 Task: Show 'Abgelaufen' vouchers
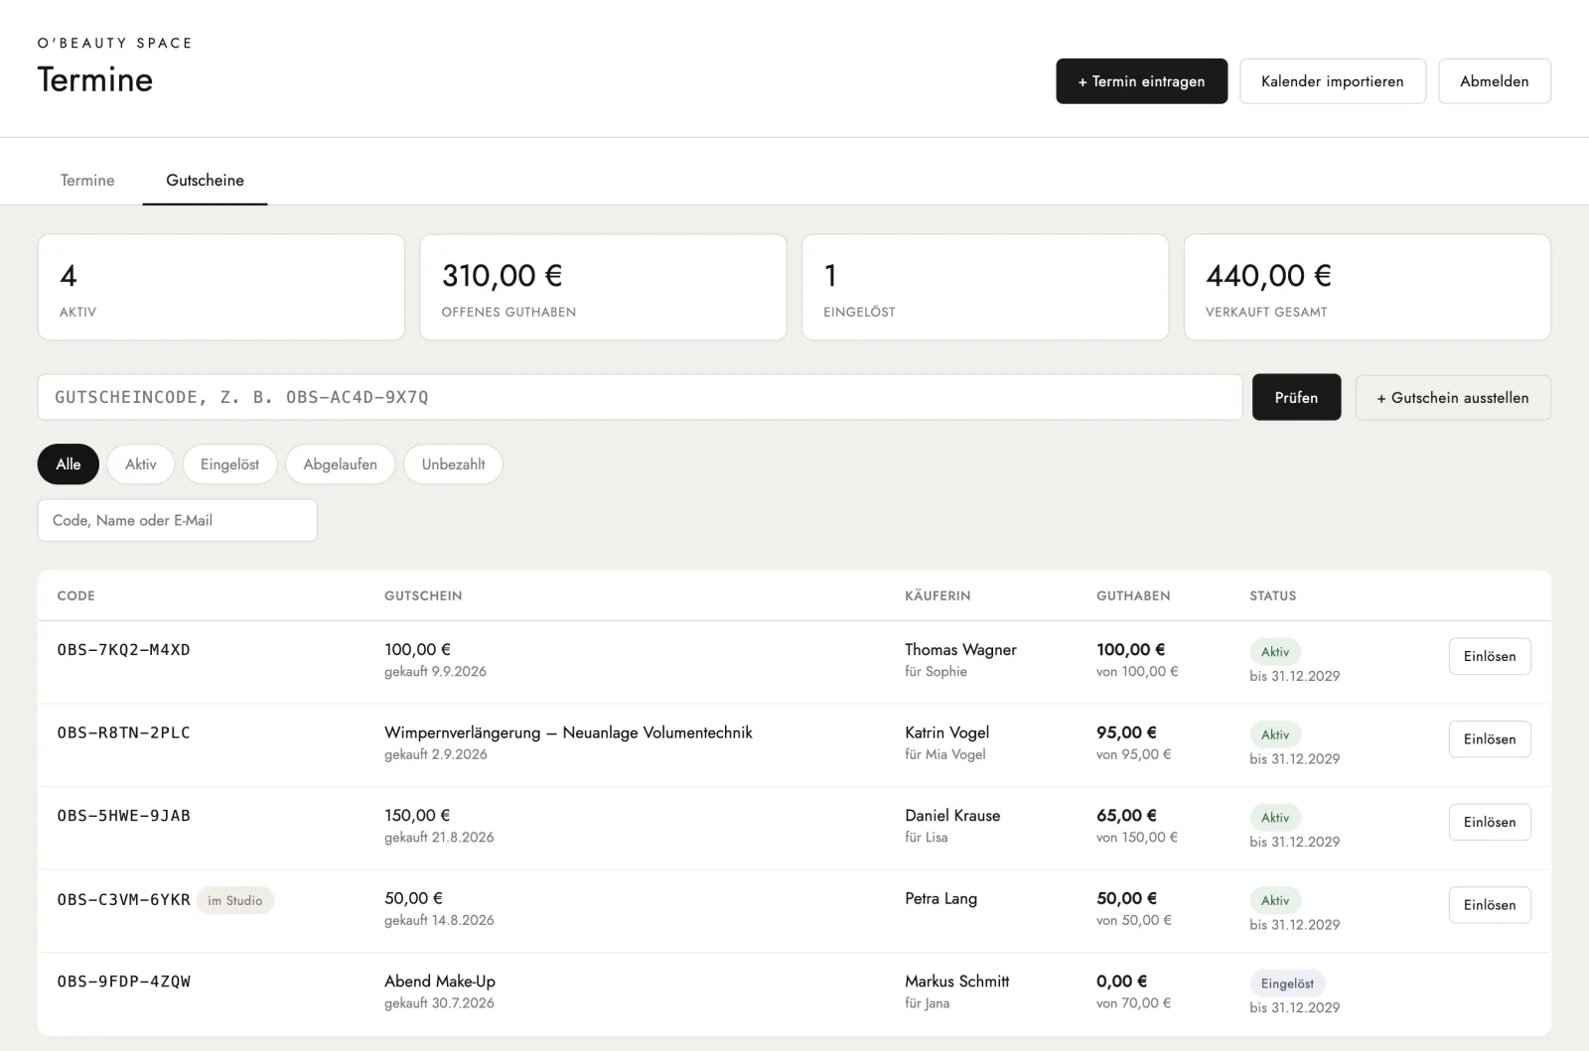pyautogui.click(x=340, y=464)
